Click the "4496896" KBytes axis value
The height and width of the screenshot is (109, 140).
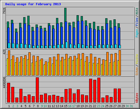point(4,83)
